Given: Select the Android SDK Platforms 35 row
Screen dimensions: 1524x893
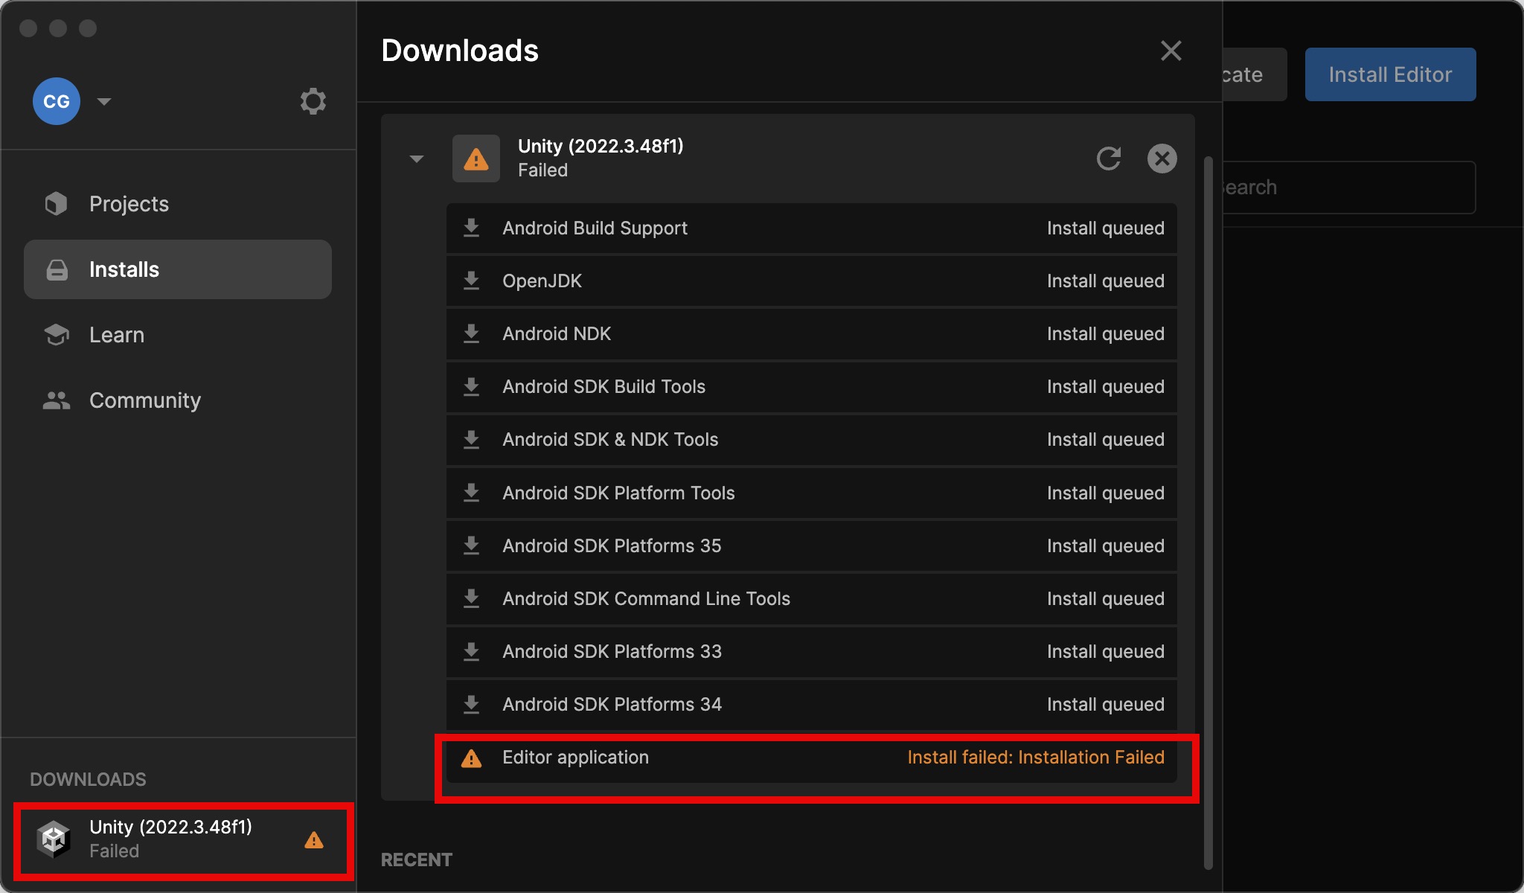Looking at the screenshot, I should 811,545.
